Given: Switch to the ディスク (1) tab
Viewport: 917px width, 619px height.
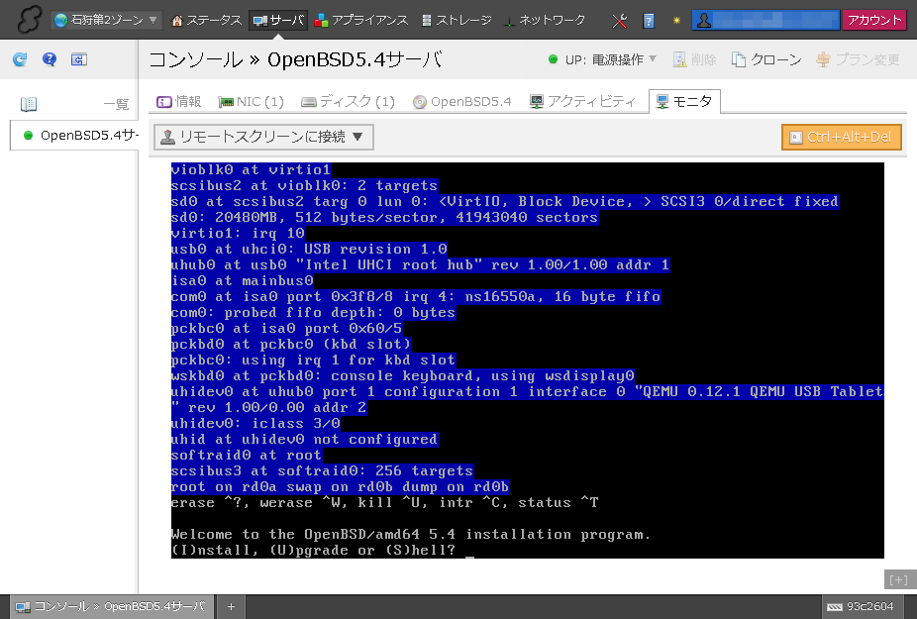Looking at the screenshot, I should [x=349, y=101].
